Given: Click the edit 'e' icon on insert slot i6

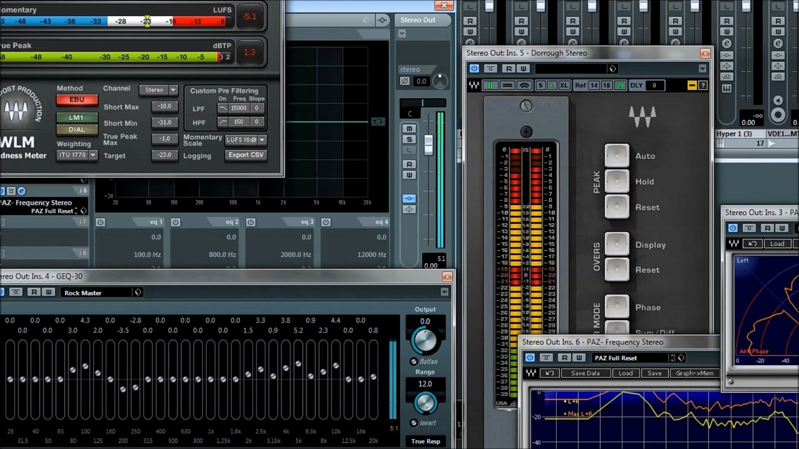Looking at the screenshot, I should coord(21,191).
